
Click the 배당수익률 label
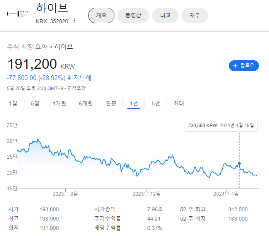point(107,228)
